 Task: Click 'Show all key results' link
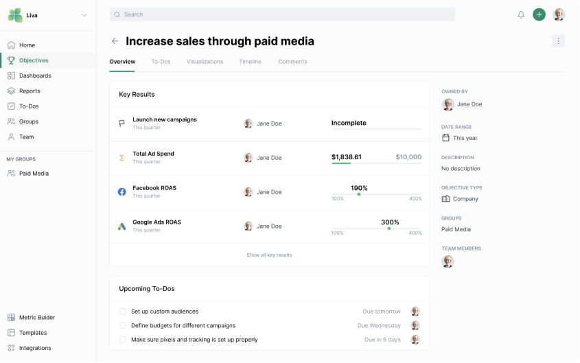269,255
